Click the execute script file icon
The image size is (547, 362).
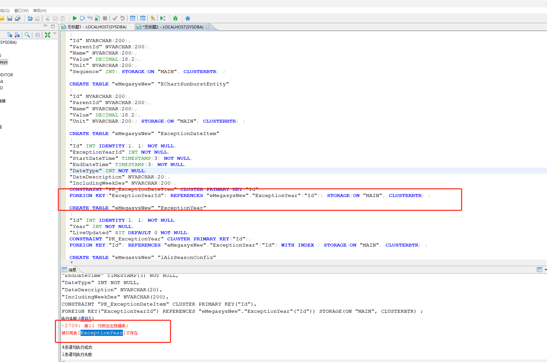[x=97, y=18]
